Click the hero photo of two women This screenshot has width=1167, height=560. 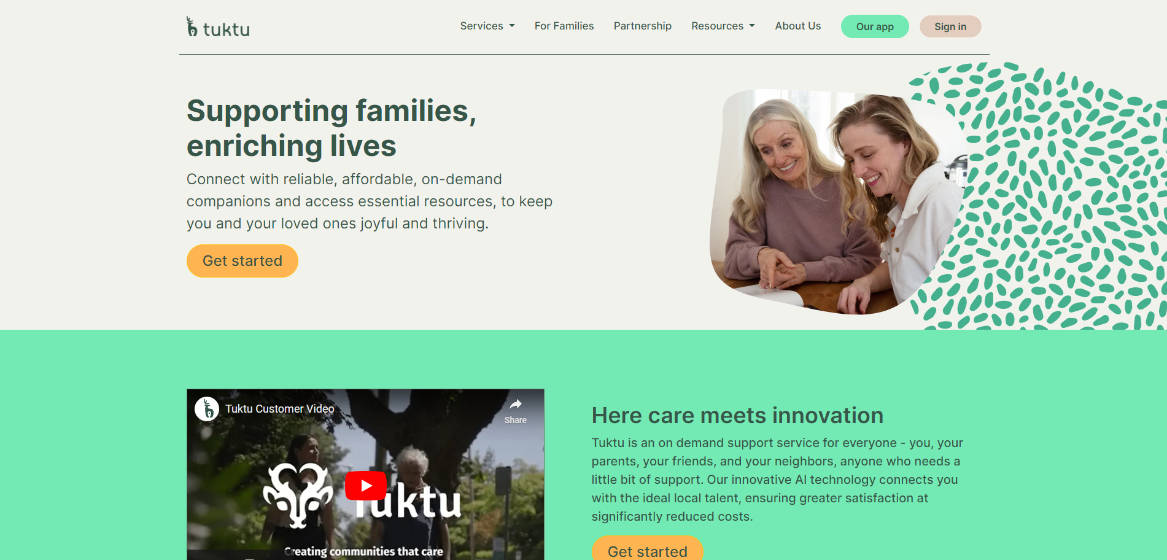coord(838,201)
